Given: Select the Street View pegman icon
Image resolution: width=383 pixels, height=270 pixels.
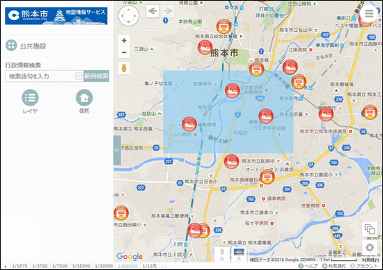Looking at the screenshot, I should [124, 68].
